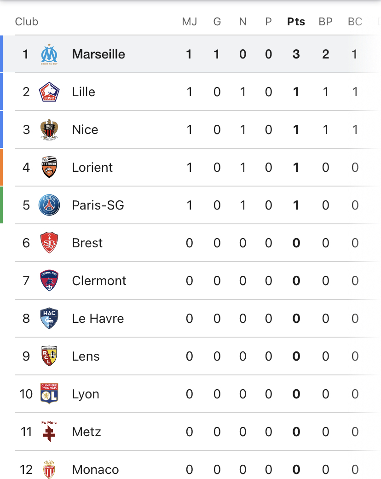This screenshot has height=479, width=381.
Task: Click the Monaco crest
Action: click(49, 469)
